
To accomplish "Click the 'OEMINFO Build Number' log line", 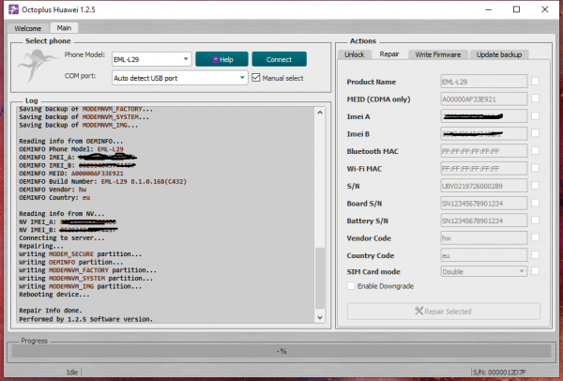I will pos(102,181).
